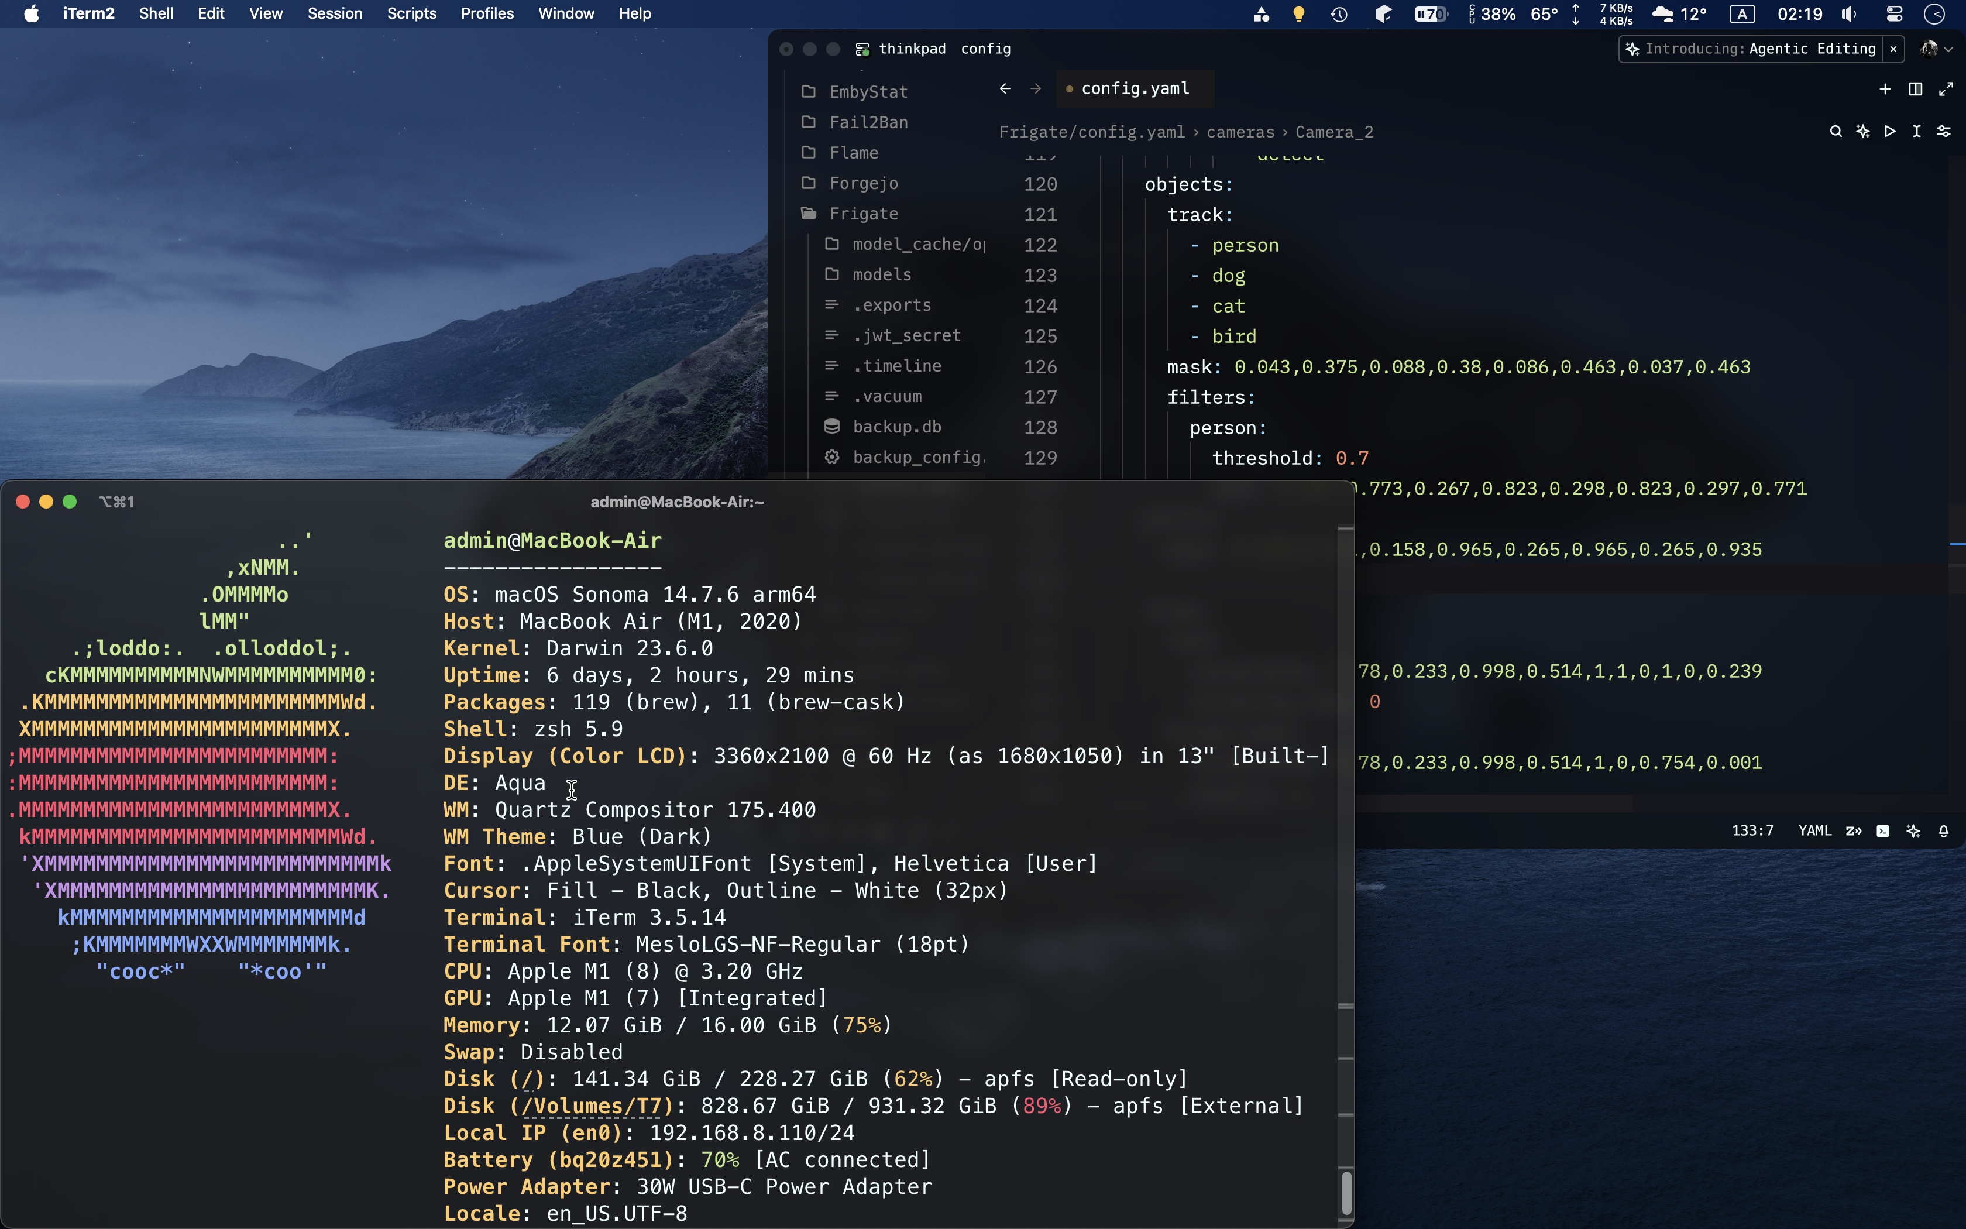Open the user avatar menu in Zed
The width and height of the screenshot is (1966, 1229).
(x=1936, y=50)
